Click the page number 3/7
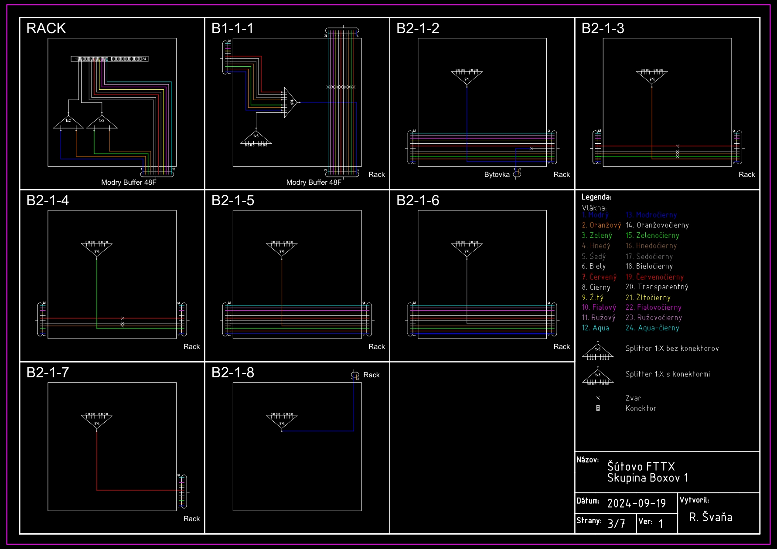777x549 pixels. (x=616, y=523)
